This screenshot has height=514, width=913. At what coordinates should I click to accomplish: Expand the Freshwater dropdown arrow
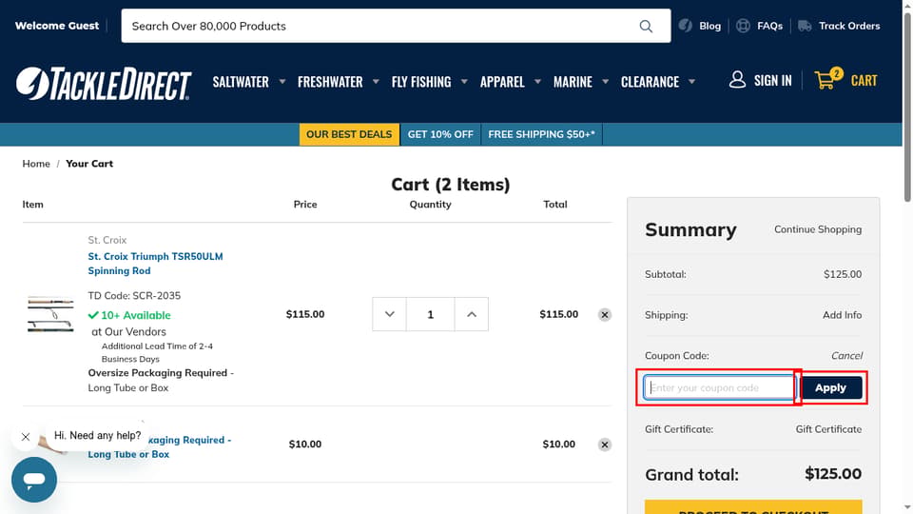[x=377, y=82]
